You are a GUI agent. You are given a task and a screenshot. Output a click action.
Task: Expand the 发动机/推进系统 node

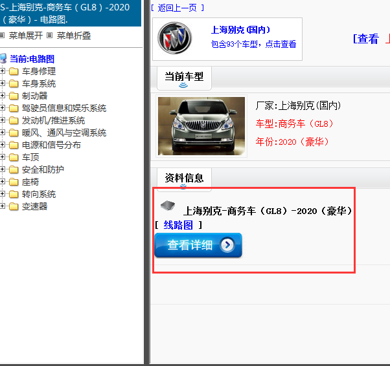2,120
